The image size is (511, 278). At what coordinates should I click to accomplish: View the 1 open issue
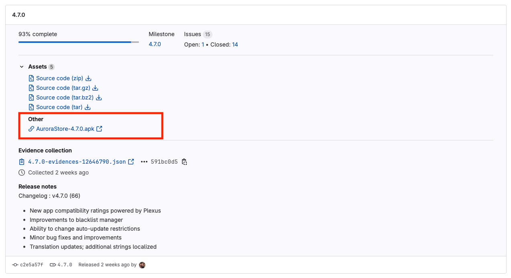pos(203,45)
